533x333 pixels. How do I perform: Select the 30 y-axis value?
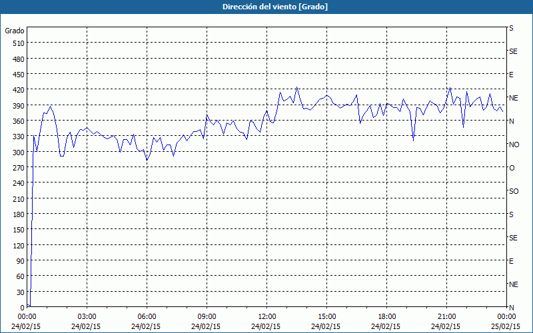click(21, 292)
